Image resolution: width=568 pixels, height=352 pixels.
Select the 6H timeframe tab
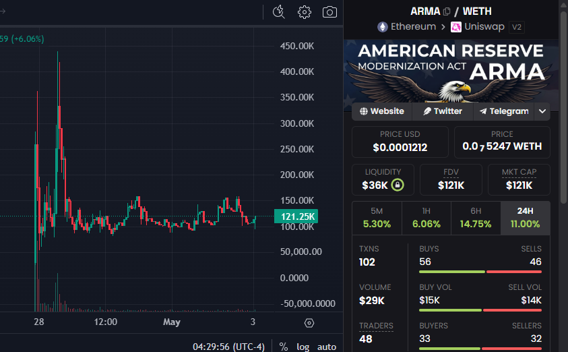coord(476,218)
